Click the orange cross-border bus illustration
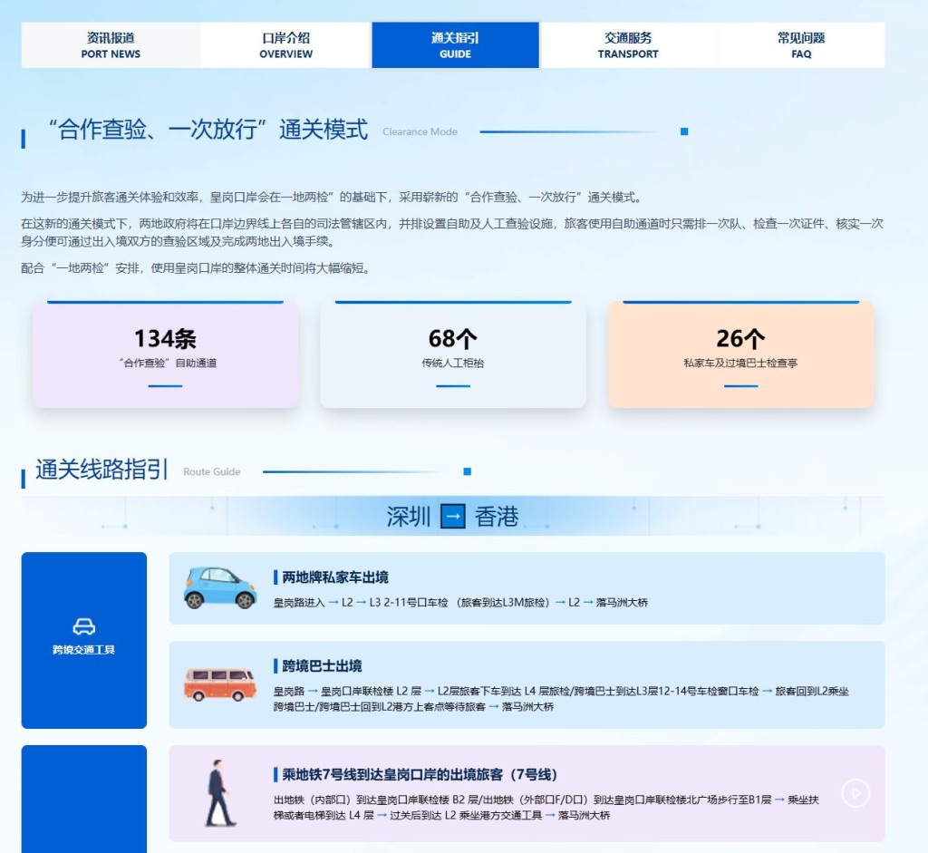This screenshot has width=928, height=853. [220, 684]
